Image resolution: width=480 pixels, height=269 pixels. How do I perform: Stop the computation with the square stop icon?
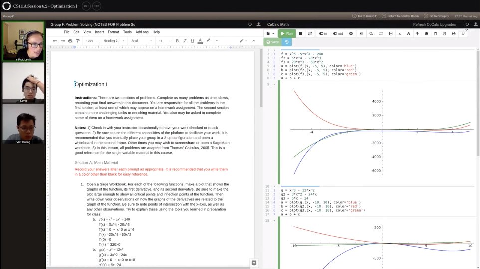300,33
